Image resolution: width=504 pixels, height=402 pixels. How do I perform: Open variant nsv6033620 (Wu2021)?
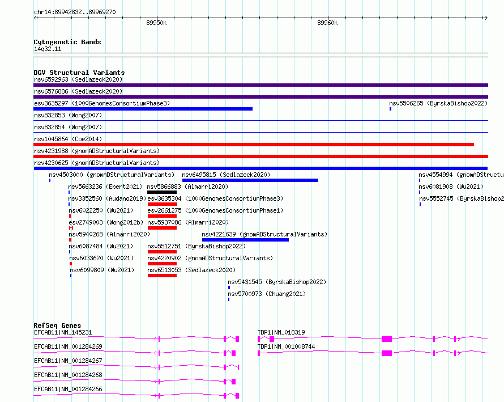[x=101, y=258]
